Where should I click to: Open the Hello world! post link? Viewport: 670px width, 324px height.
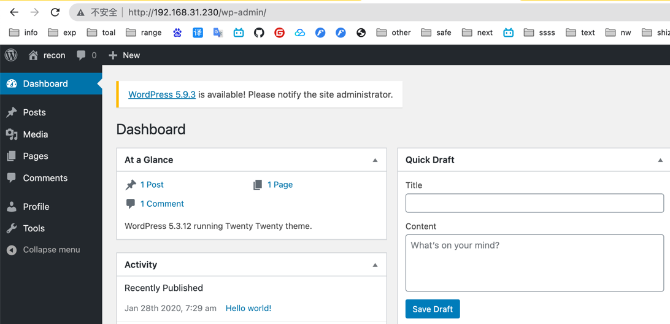pyautogui.click(x=248, y=309)
